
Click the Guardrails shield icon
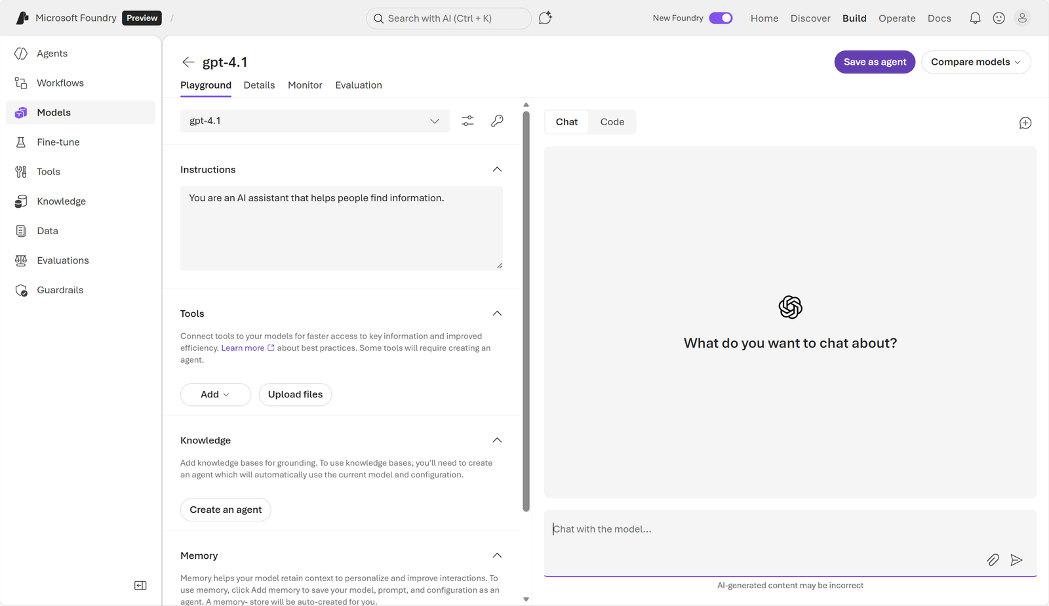(21, 290)
